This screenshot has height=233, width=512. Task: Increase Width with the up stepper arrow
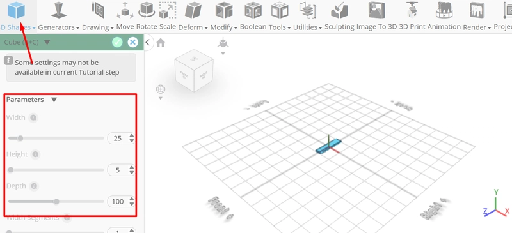pos(131,135)
